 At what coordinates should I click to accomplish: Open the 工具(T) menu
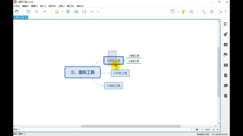click(61, 6)
